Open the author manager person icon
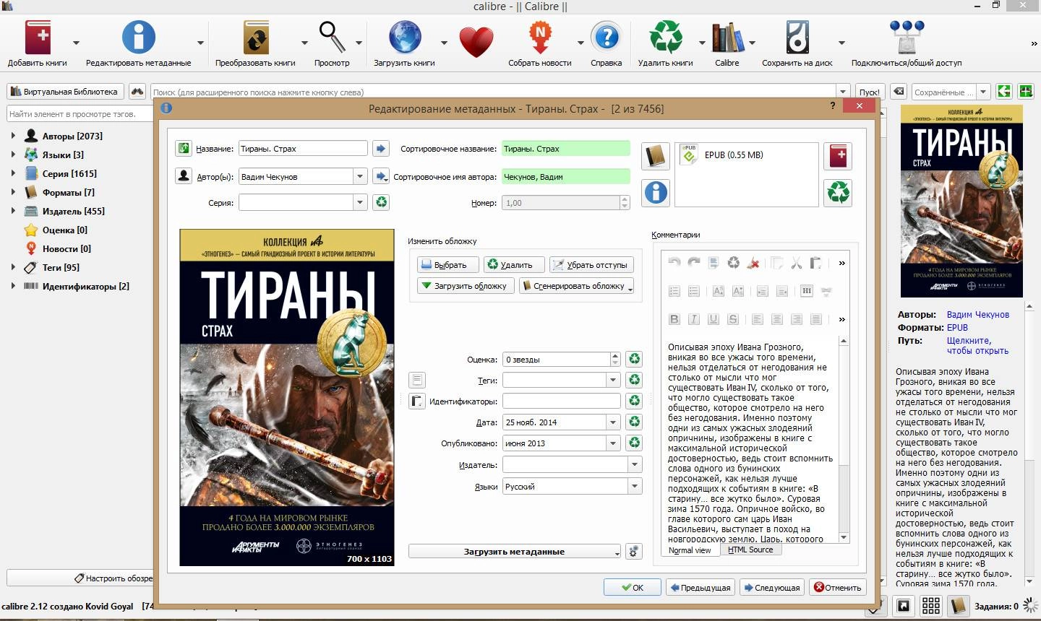The image size is (1041, 621). [x=184, y=175]
